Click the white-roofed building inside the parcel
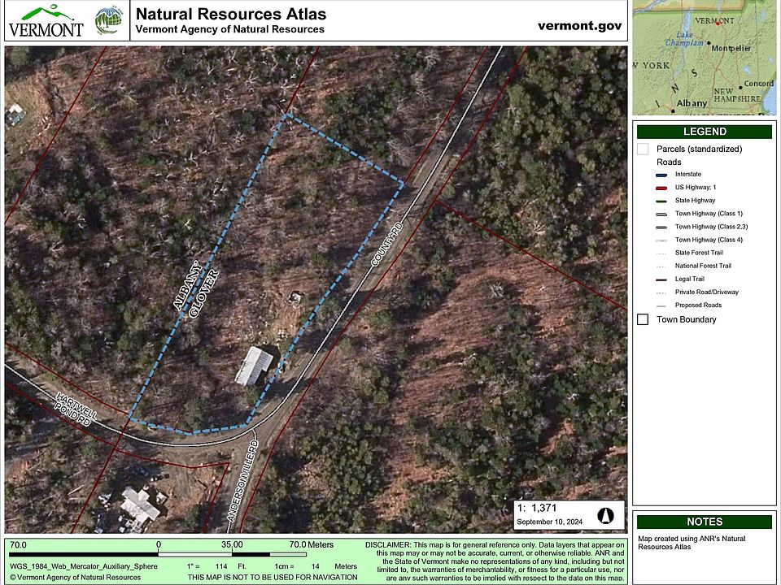Image resolution: width=781 pixels, height=585 pixels. click(x=254, y=366)
